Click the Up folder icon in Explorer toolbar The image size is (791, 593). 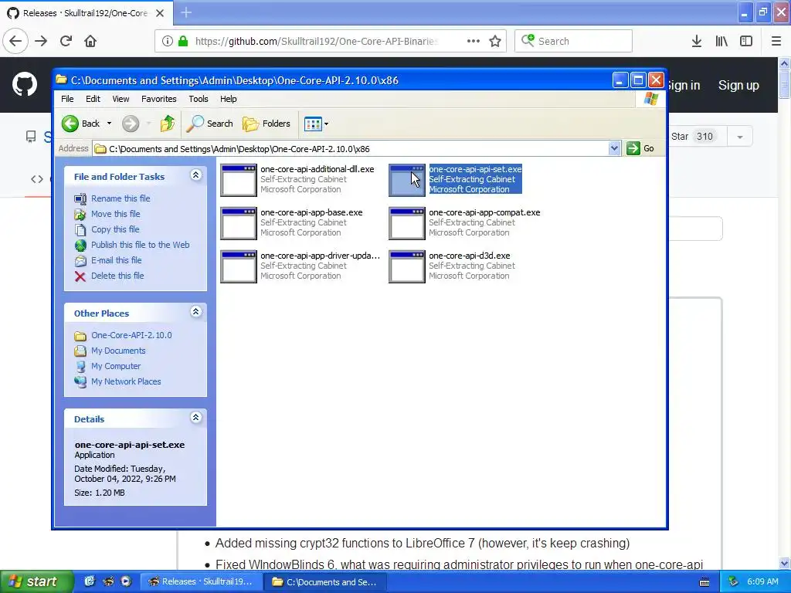click(167, 124)
